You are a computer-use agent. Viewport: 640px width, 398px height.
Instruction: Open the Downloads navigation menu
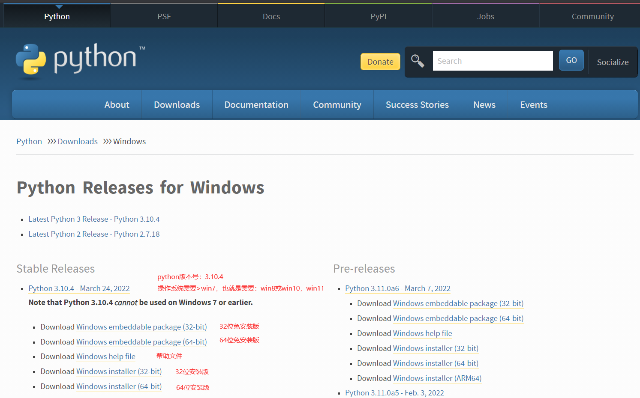click(x=177, y=105)
